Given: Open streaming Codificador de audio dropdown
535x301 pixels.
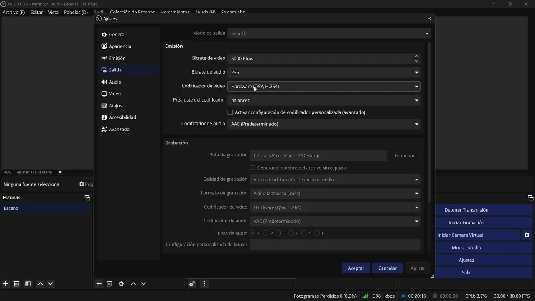Looking at the screenshot, I should (324, 124).
